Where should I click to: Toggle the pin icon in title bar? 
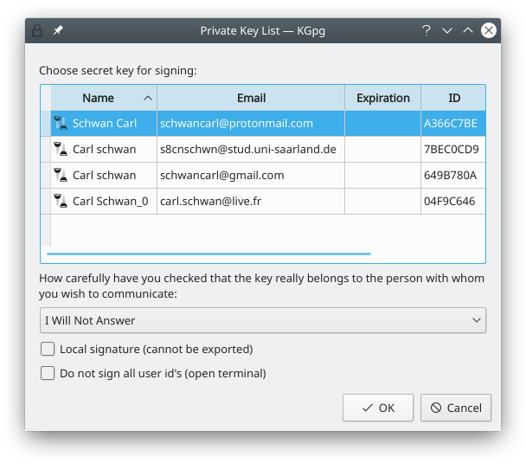point(59,30)
